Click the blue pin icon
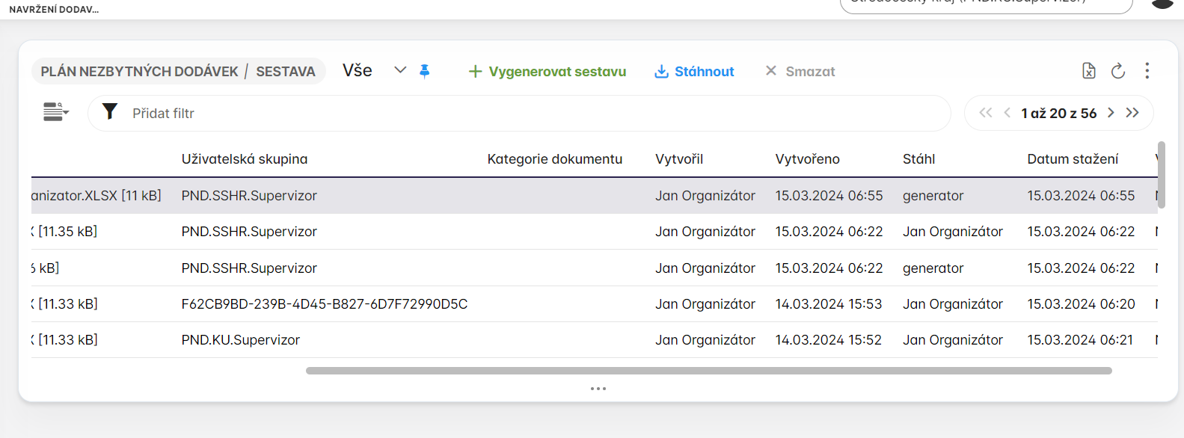This screenshot has width=1184, height=438. coord(424,71)
